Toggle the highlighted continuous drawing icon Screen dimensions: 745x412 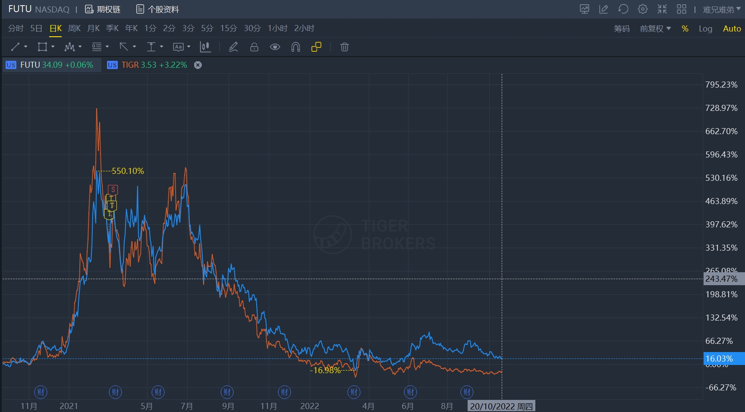(x=316, y=47)
